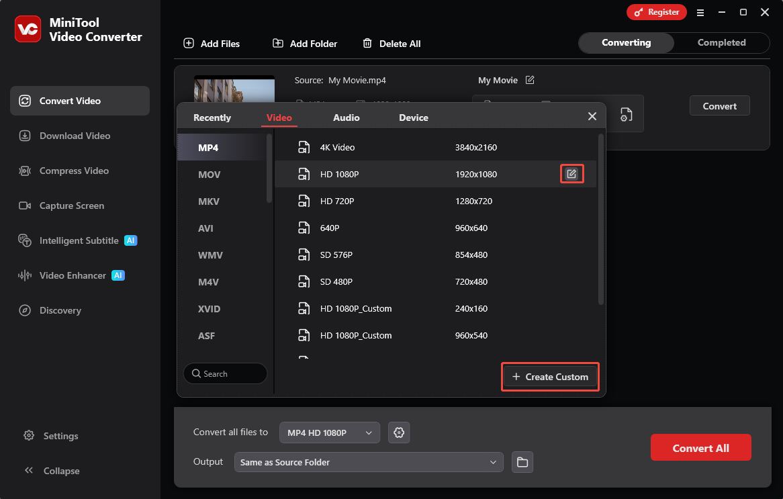Select the My Movie video thumbnail

click(x=234, y=89)
